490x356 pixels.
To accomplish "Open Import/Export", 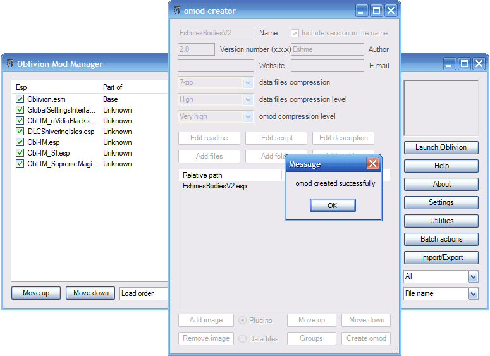I will tap(441, 257).
